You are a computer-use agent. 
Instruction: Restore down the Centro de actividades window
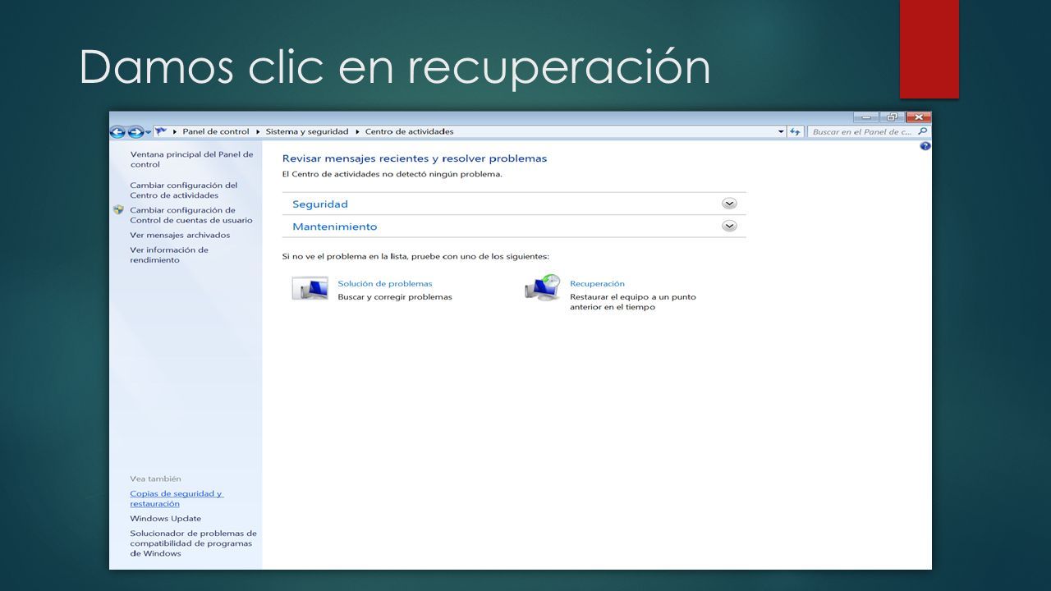(892, 117)
